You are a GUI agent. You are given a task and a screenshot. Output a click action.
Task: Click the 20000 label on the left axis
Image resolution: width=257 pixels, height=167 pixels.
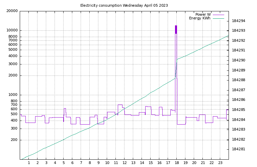(12, 11)
